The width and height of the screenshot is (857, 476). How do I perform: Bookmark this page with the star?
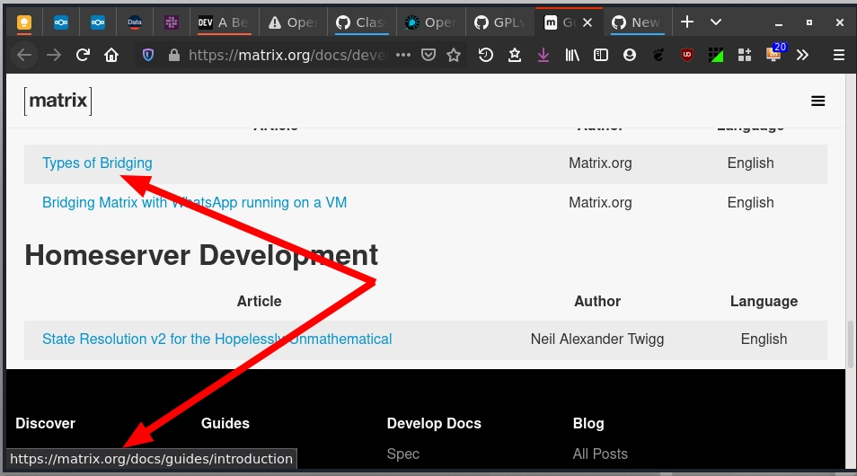pos(454,55)
